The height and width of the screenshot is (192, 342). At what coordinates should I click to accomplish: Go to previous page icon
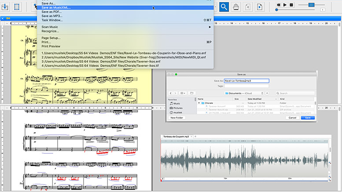247,7
